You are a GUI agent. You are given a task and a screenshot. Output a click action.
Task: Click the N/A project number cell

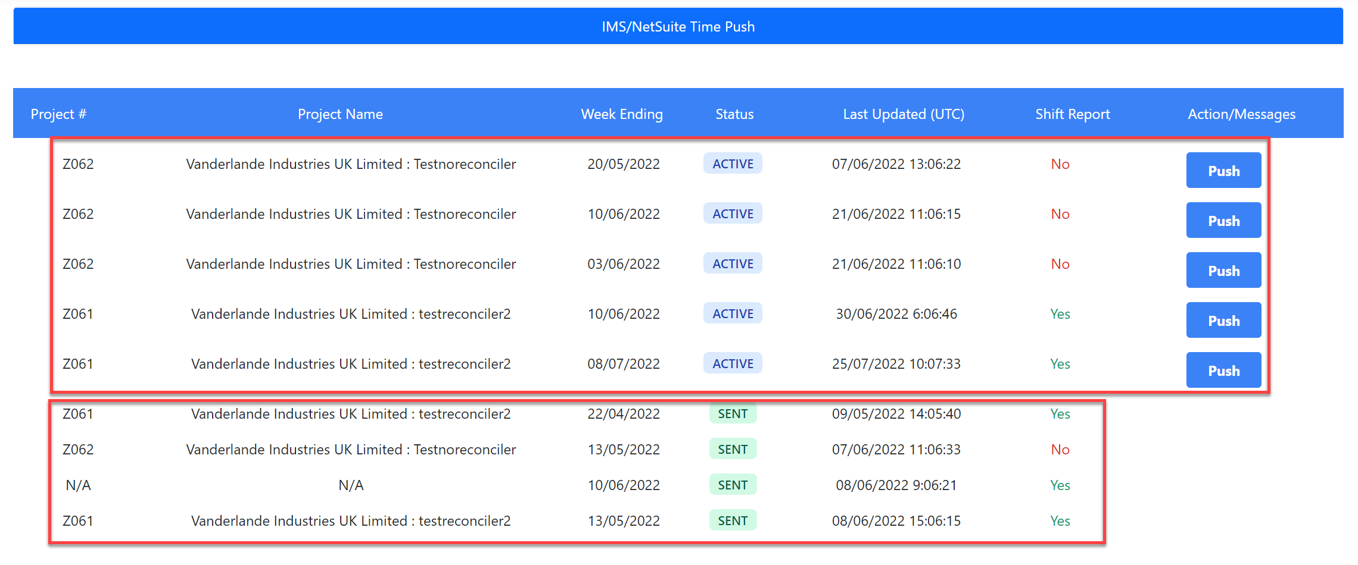click(78, 485)
